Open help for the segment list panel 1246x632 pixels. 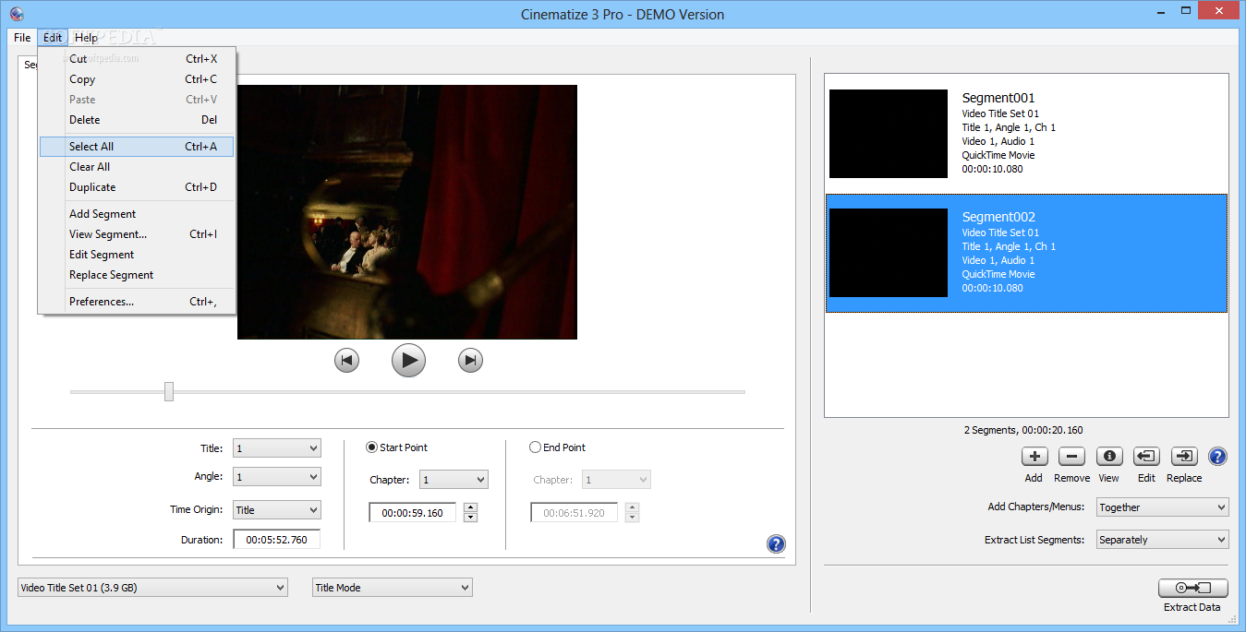click(x=1217, y=456)
